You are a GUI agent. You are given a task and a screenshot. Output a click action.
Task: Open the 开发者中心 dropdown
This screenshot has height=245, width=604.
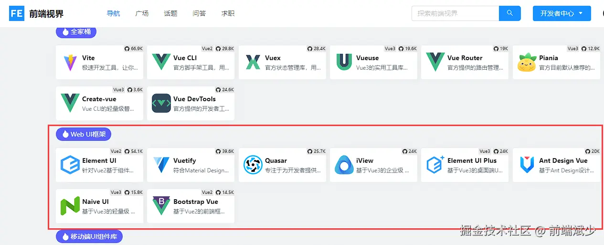click(x=562, y=13)
